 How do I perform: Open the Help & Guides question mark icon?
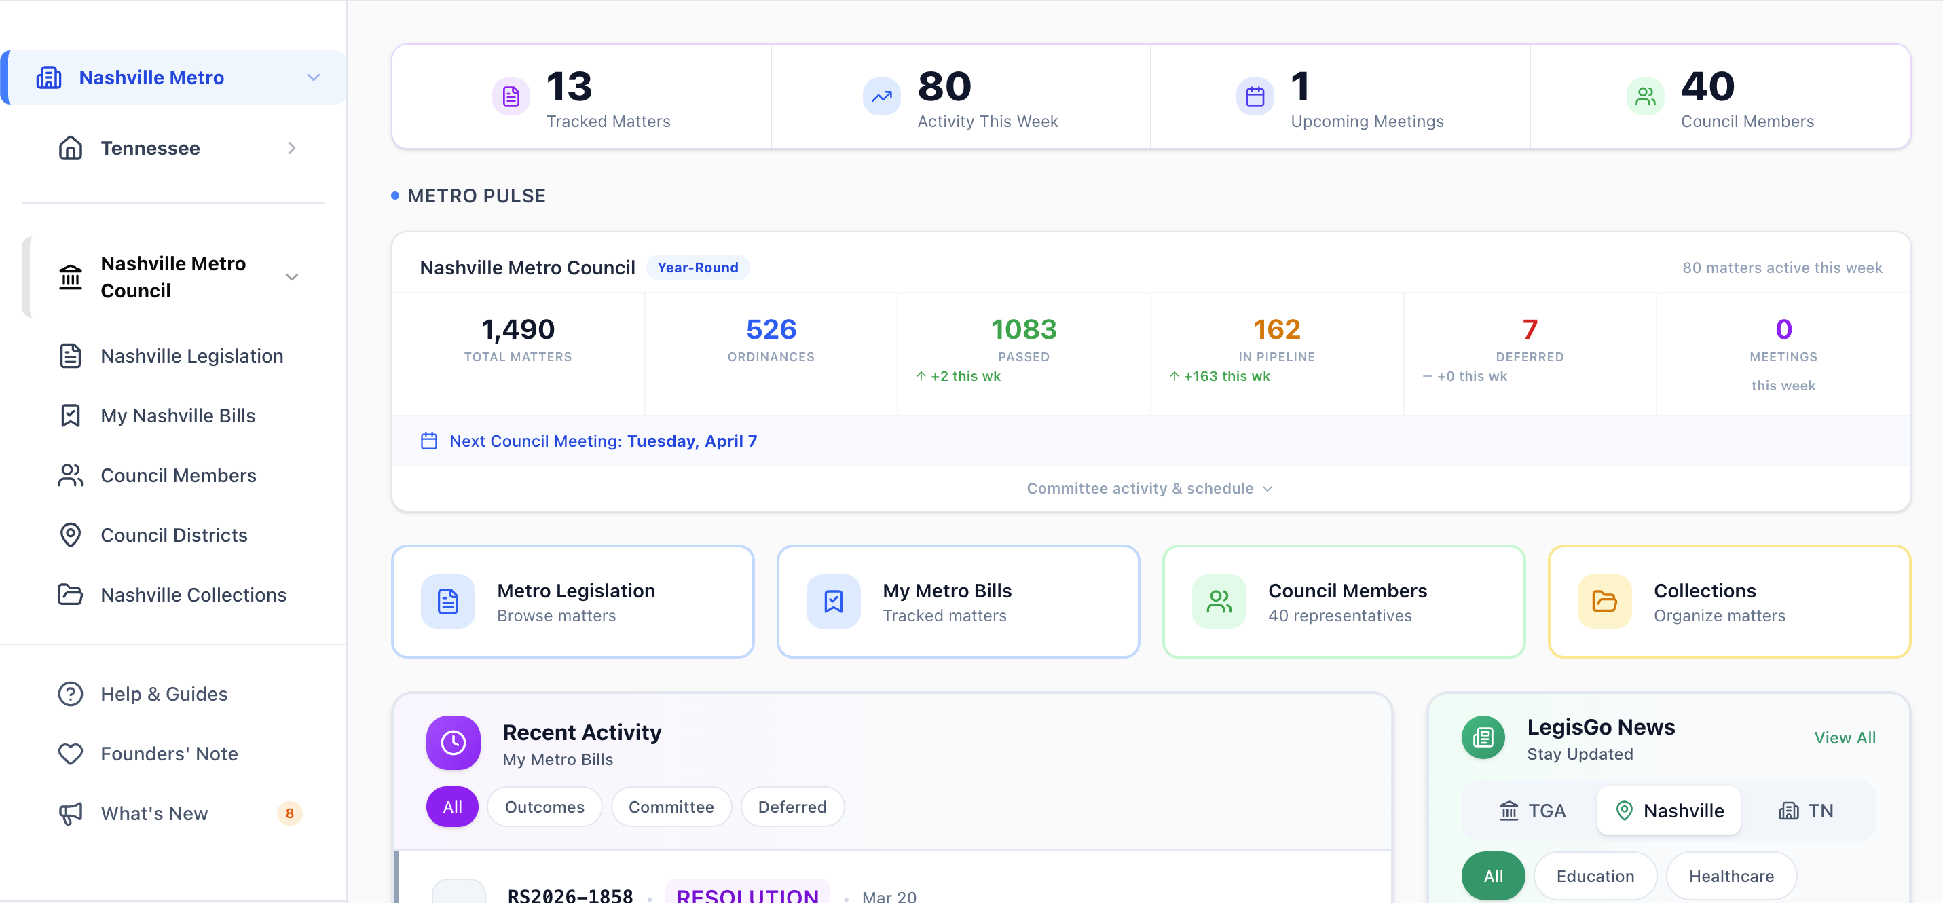(x=70, y=693)
